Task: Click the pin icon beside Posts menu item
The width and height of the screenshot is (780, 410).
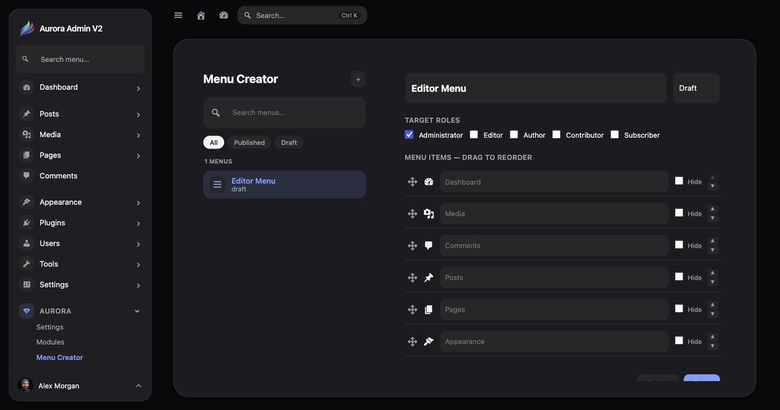Action: (x=429, y=277)
